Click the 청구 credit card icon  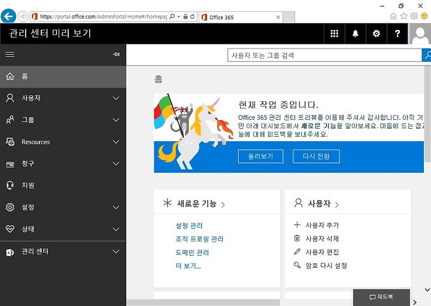(x=10, y=165)
